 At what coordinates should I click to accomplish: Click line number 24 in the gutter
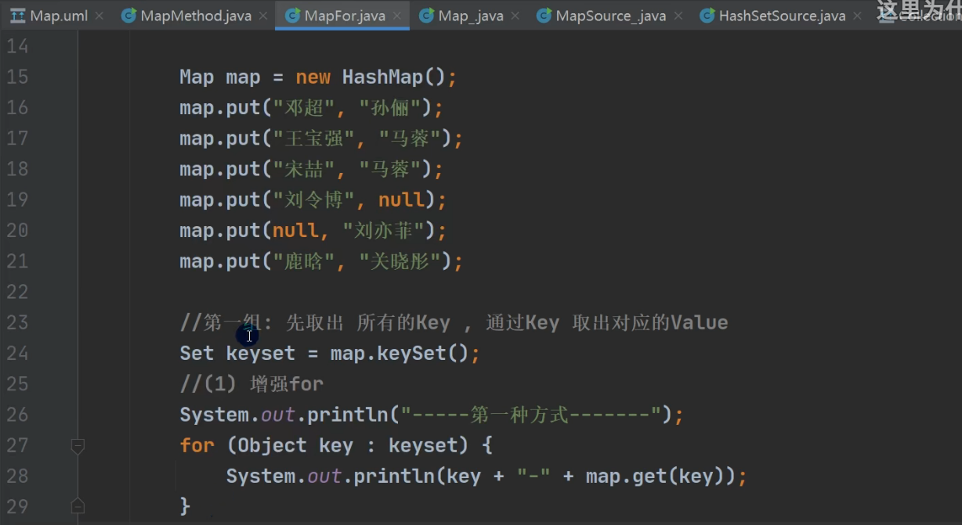pyautogui.click(x=17, y=353)
